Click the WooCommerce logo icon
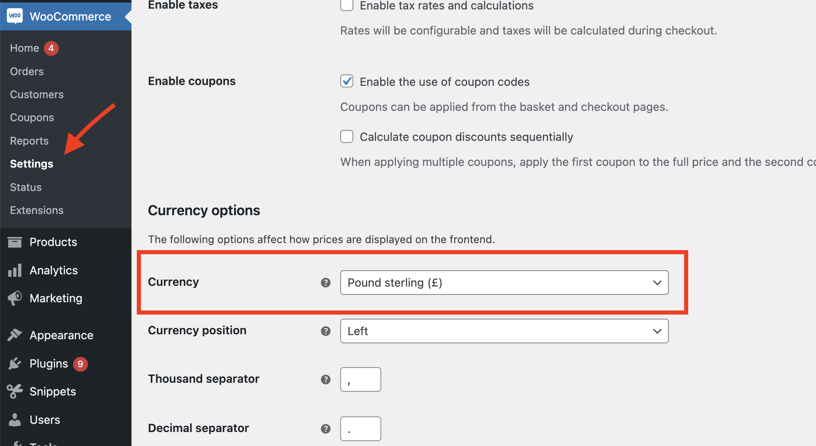Screen dimensions: 816x446 15,16
